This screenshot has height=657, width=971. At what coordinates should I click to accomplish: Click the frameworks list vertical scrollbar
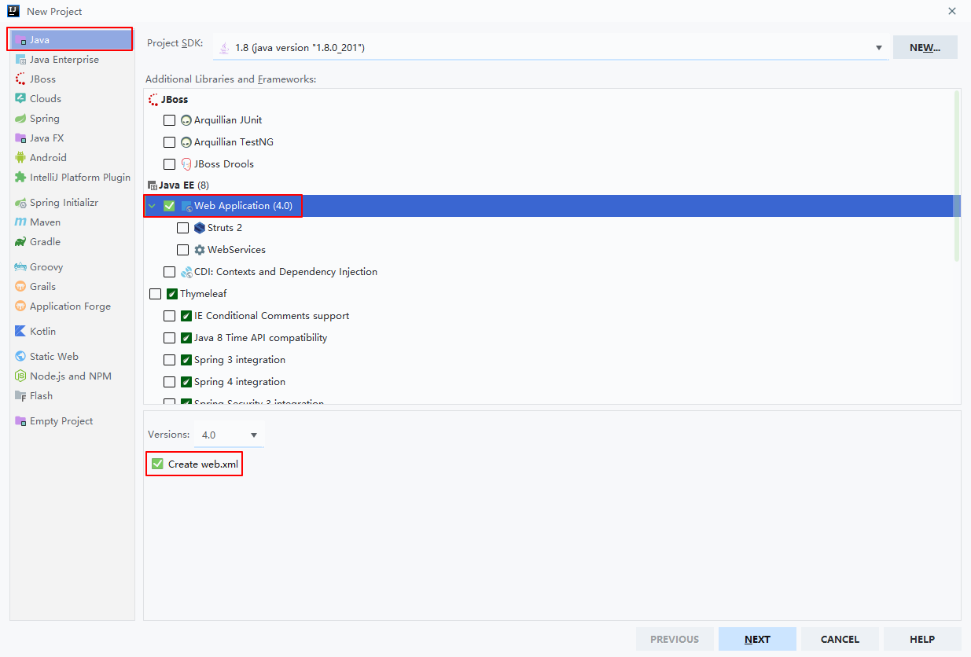957,175
